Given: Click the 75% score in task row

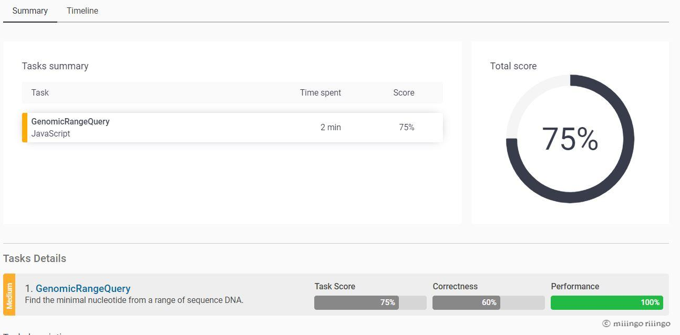Looking at the screenshot, I should [x=407, y=127].
